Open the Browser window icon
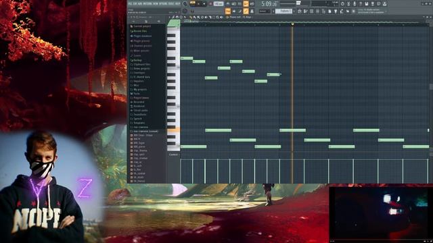The image size is (433, 243). [323, 11]
